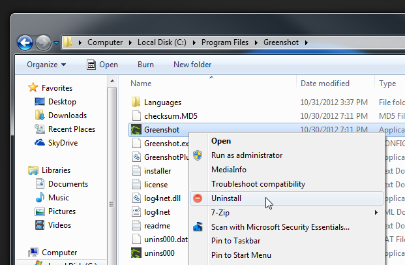Sort by Date modified column header

[325, 84]
